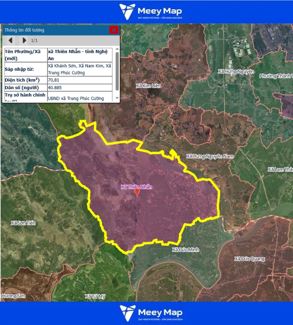Click the Xã Tứ Mỹ map label

coord(95,296)
